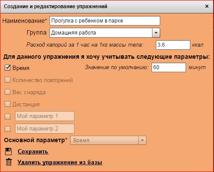
Task: Click the ккал unit label
Action: (x=198, y=45)
